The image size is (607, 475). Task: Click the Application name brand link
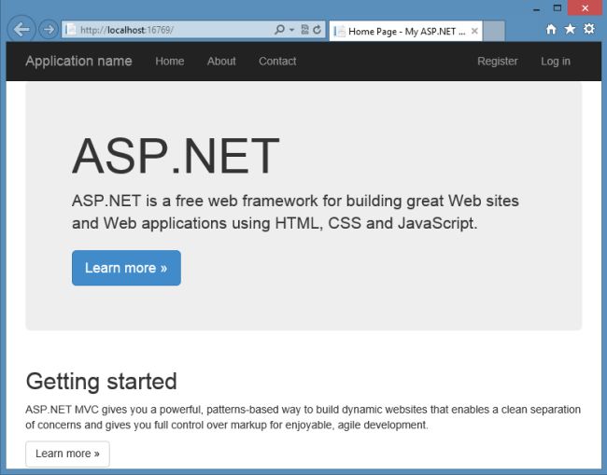pos(78,61)
